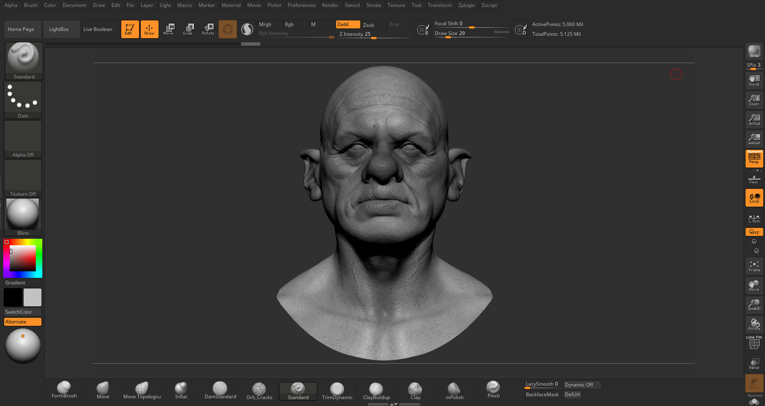765x406 pixels.
Task: Click the Rotate icon in right shelf
Action: point(754,324)
